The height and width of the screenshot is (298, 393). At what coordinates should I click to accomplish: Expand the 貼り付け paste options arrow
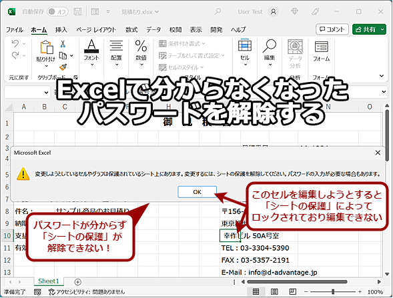(x=46, y=67)
